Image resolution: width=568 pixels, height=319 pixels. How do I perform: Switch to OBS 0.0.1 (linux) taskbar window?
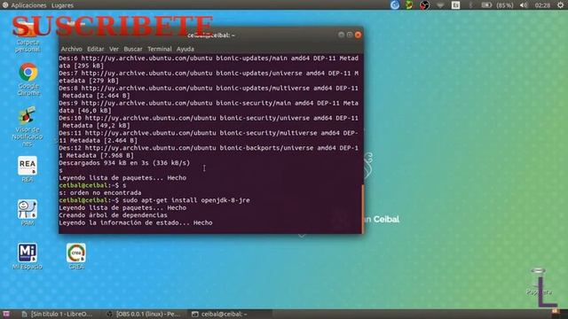[x=144, y=314]
